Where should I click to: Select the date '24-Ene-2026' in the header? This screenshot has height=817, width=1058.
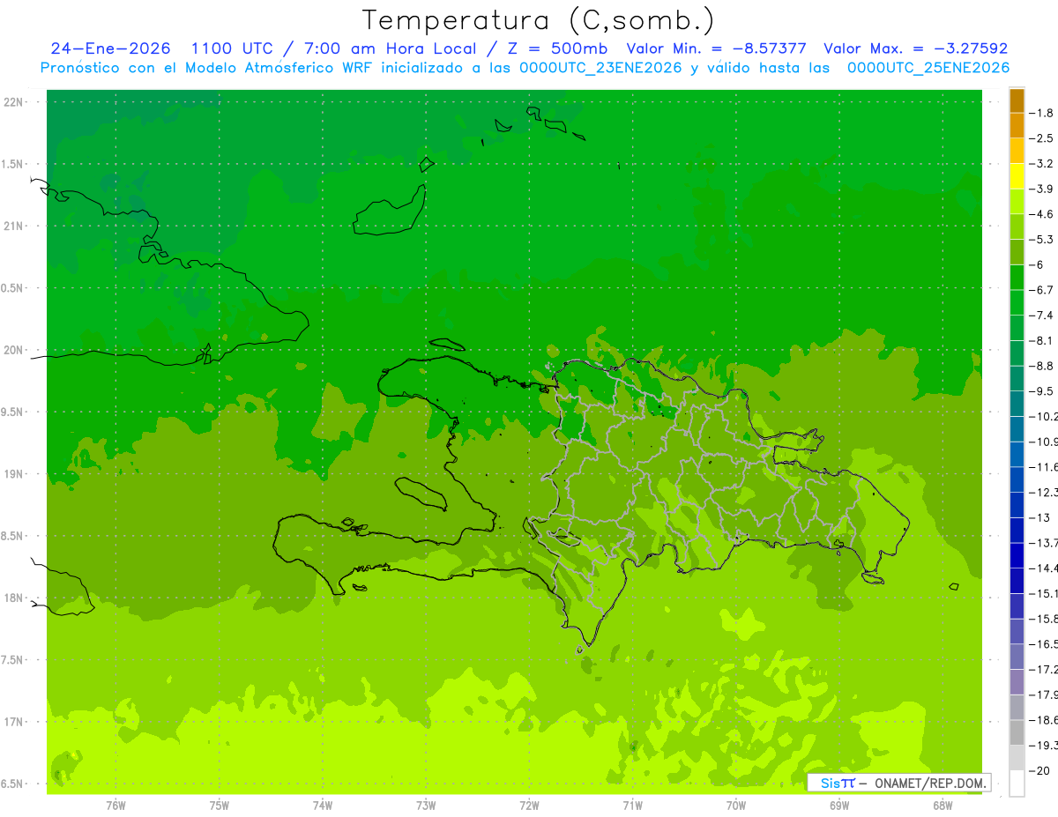coord(111,48)
